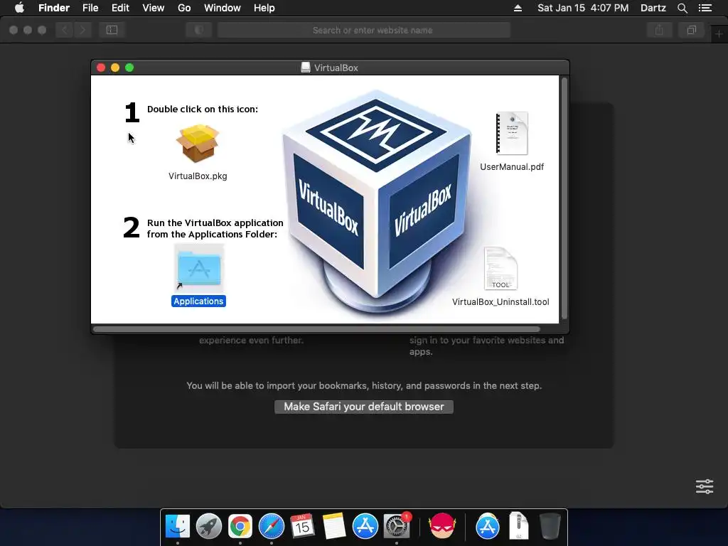Click the highlighted Applications label
Screen dimensions: 728x546
coord(199,301)
